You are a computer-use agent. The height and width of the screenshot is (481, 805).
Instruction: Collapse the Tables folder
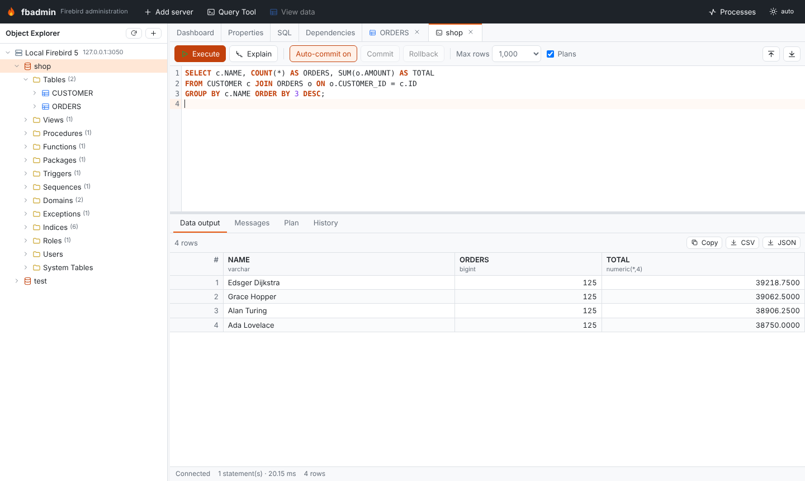click(26, 79)
